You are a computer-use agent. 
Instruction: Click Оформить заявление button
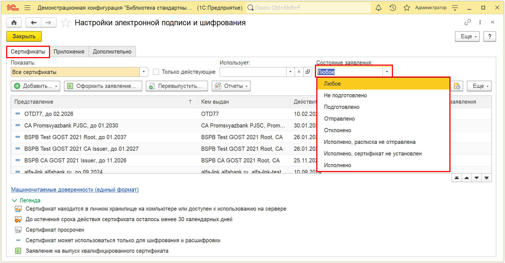pos(103,86)
